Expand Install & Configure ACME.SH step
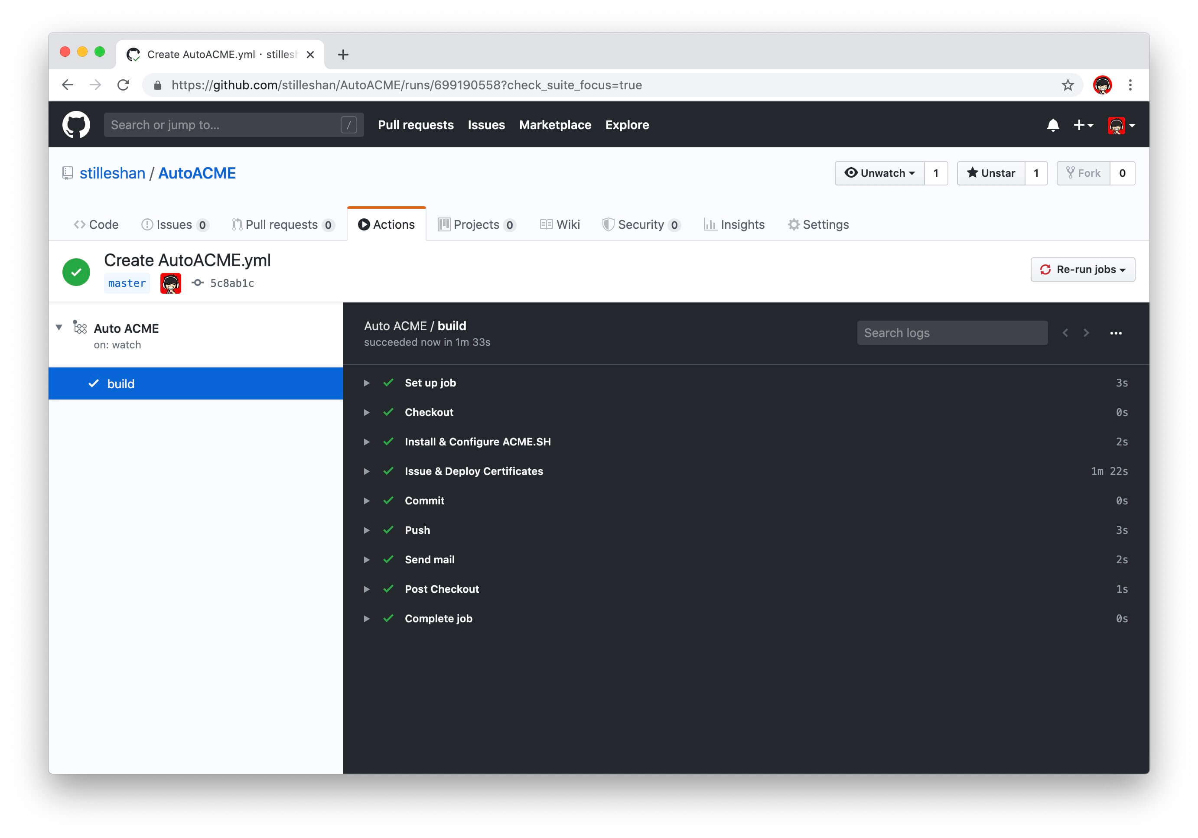 tap(367, 442)
